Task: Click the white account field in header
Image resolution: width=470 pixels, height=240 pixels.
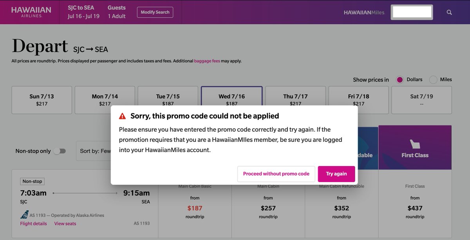Action: (412, 12)
